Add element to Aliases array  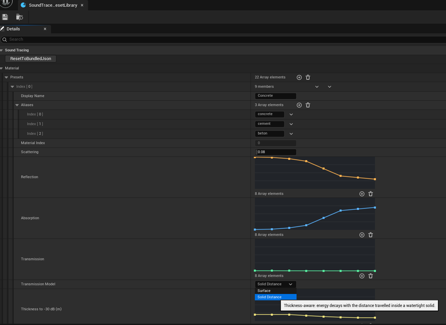pos(299,105)
